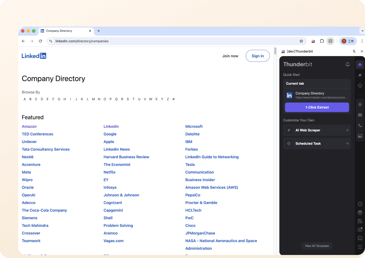Open the email extractor envelope icon
This screenshot has width=365, height=258.
pyautogui.click(x=360, y=115)
